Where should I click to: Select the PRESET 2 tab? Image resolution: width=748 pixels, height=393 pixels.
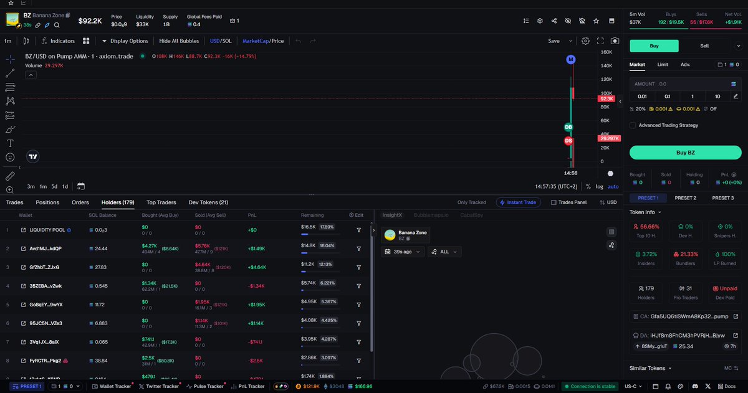pos(686,198)
